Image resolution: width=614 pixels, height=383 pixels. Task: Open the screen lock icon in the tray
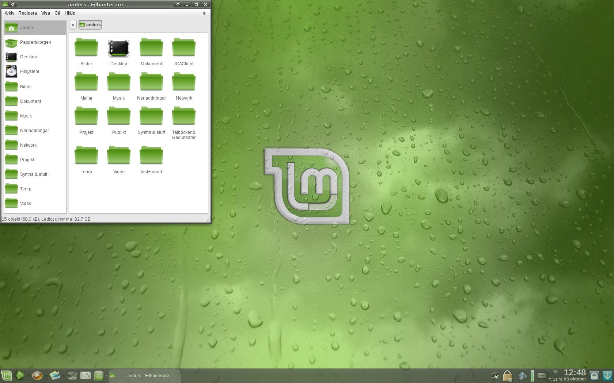[594, 375]
